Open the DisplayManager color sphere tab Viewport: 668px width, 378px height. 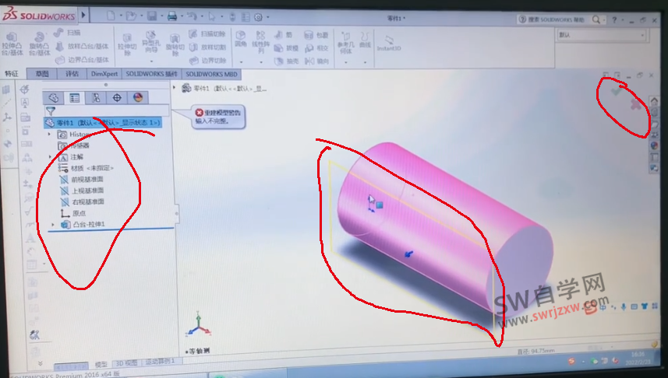138,98
